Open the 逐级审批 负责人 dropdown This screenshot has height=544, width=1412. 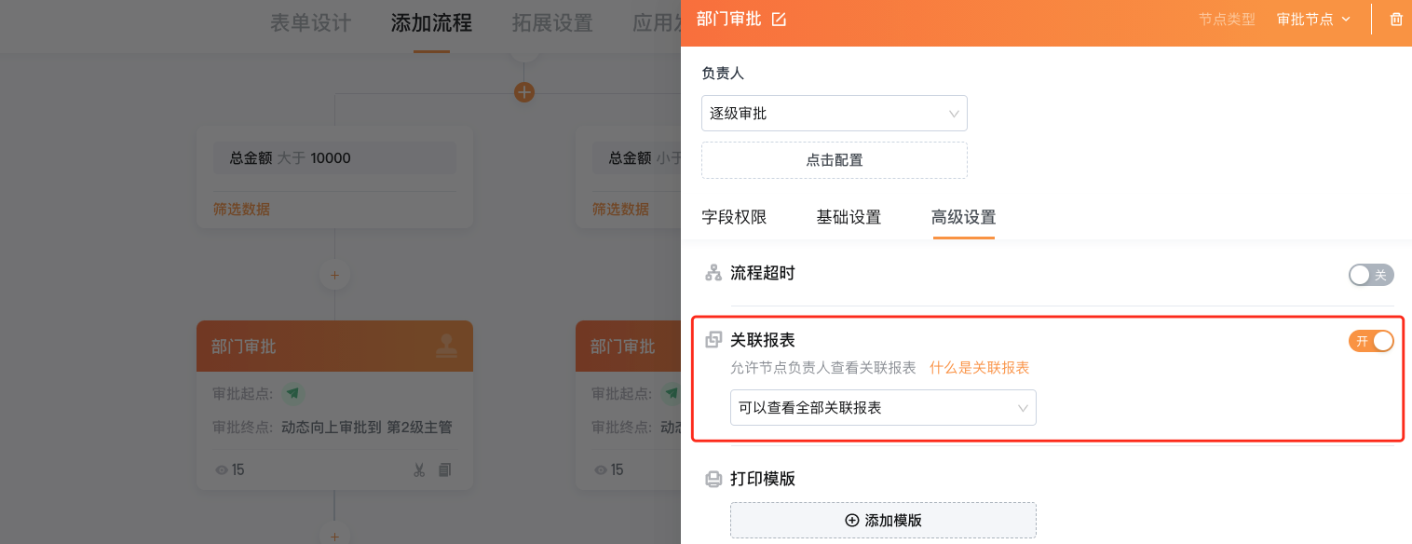tap(835, 114)
